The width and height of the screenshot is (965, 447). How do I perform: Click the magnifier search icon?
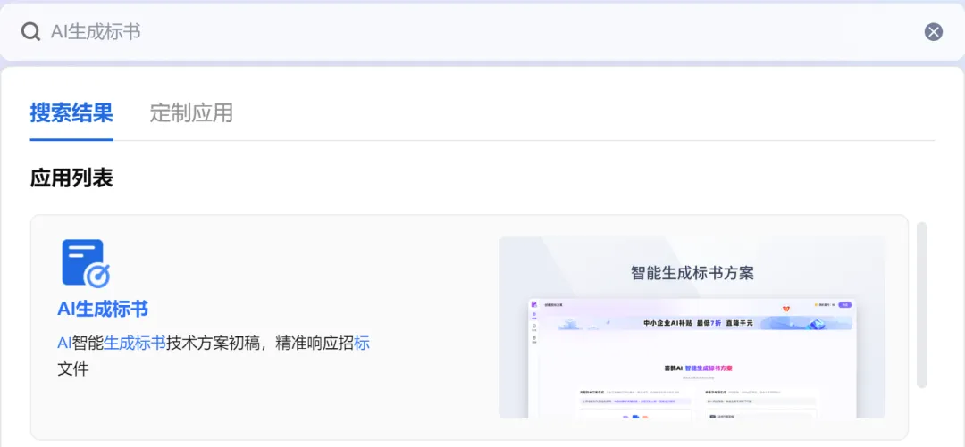pyautogui.click(x=30, y=32)
